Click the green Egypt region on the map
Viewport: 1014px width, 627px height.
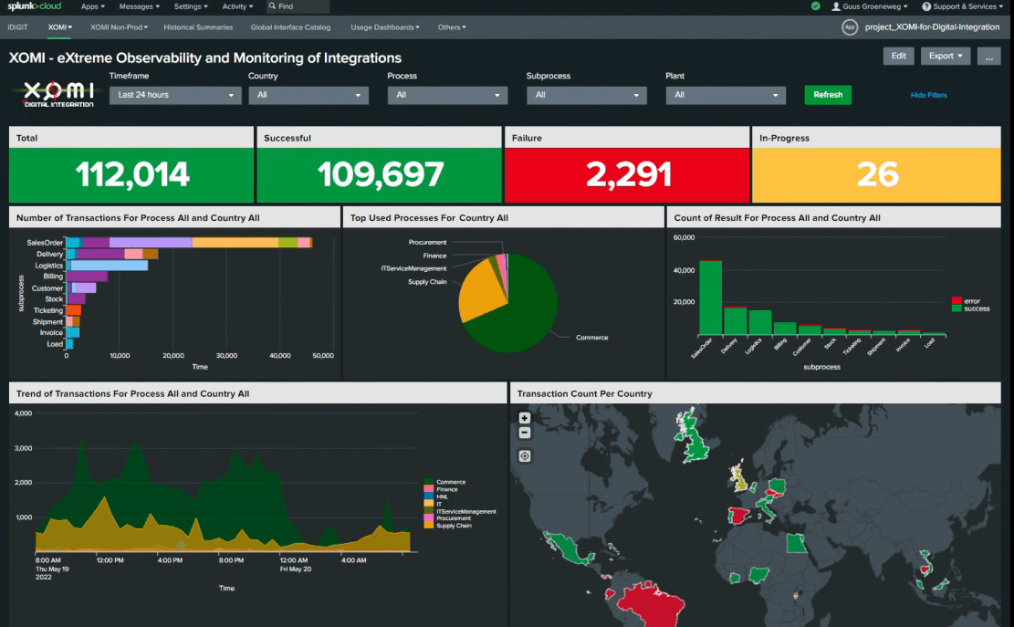[797, 543]
